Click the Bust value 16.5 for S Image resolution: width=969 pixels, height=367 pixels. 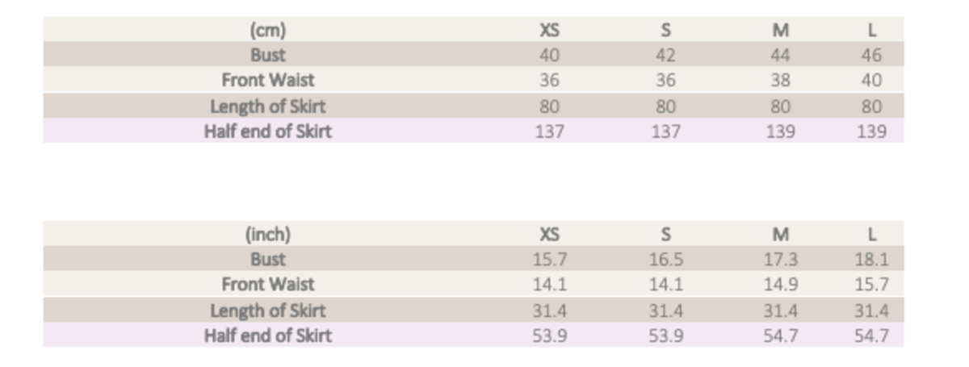665,260
